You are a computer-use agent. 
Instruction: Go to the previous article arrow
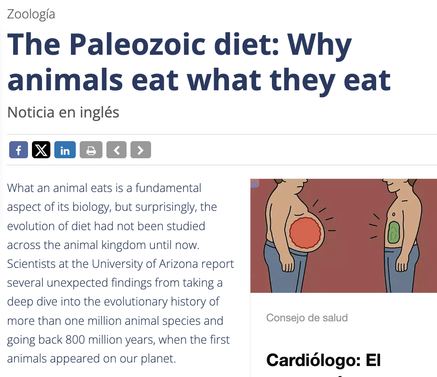pyautogui.click(x=116, y=150)
